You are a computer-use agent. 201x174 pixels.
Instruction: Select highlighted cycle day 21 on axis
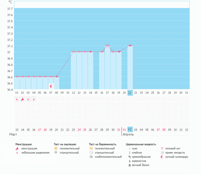tap(130, 93)
